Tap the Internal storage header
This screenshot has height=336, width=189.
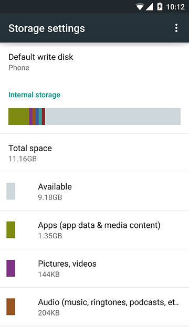tap(34, 94)
